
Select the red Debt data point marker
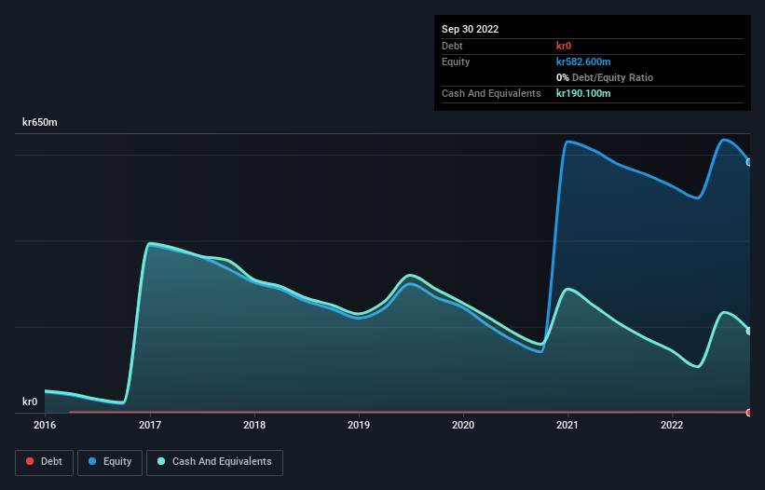[749, 413]
